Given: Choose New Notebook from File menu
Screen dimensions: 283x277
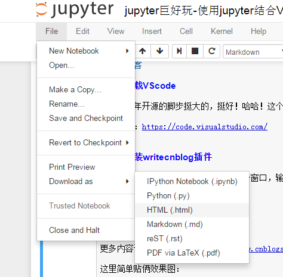Looking at the screenshot, I should (86, 51).
